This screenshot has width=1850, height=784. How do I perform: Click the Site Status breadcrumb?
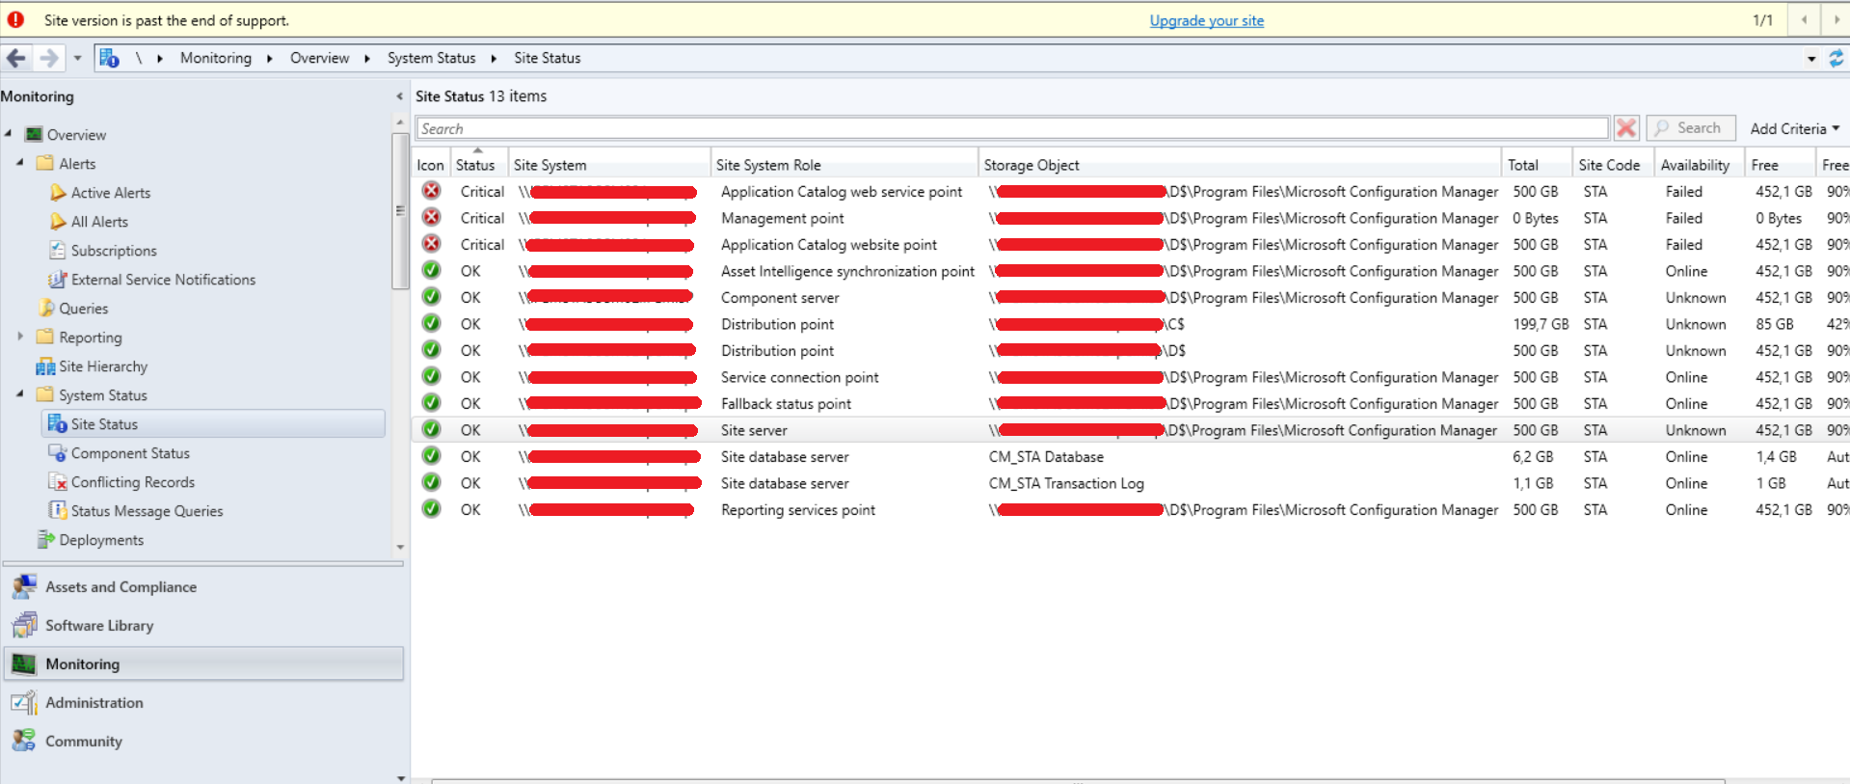(x=547, y=58)
